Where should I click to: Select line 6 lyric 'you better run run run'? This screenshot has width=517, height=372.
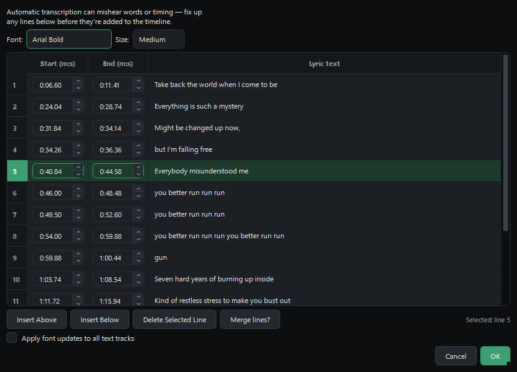tap(189, 193)
